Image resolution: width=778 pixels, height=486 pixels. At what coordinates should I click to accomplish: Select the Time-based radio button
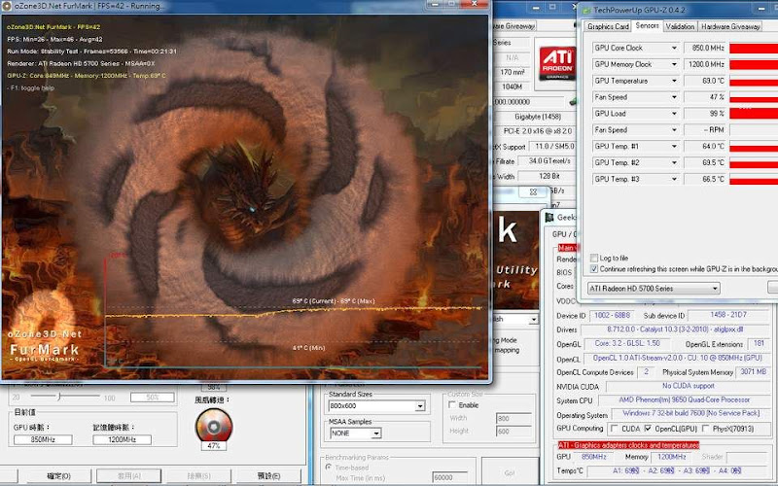tap(329, 468)
